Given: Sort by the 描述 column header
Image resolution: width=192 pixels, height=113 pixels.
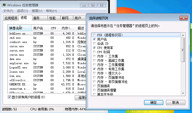Looking at the screenshot, I should 81,28.
